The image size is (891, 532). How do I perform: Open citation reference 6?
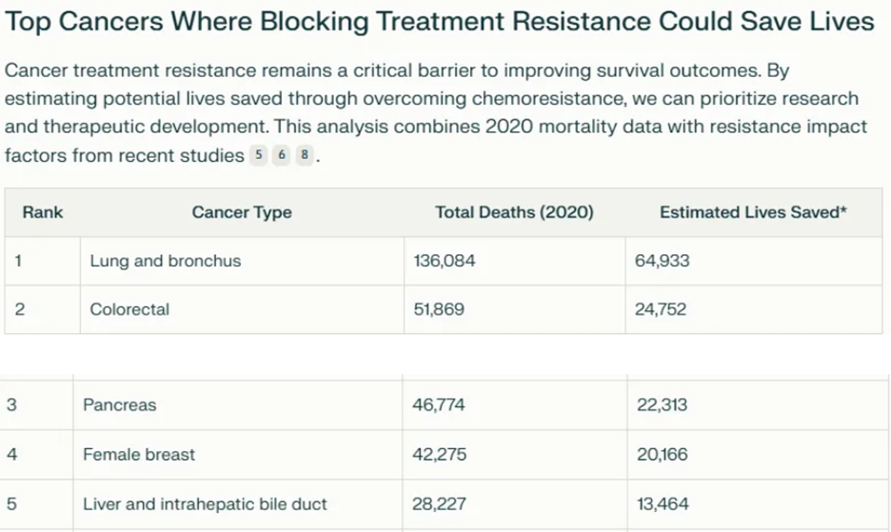[282, 156]
